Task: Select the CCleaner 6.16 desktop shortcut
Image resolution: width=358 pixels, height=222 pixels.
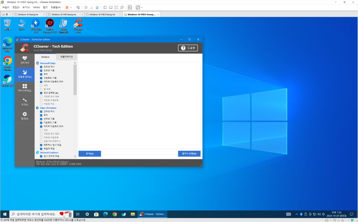Action: pos(78,26)
